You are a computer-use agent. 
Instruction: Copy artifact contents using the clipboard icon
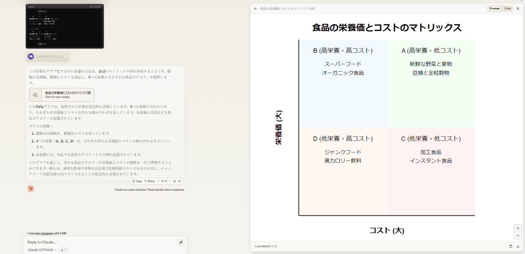coord(511,246)
